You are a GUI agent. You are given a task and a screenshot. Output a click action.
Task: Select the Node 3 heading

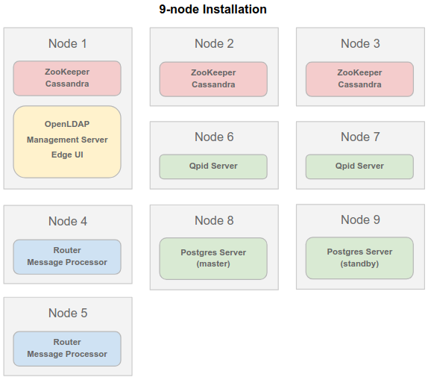[360, 43]
